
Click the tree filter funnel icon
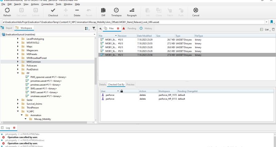(94, 29)
